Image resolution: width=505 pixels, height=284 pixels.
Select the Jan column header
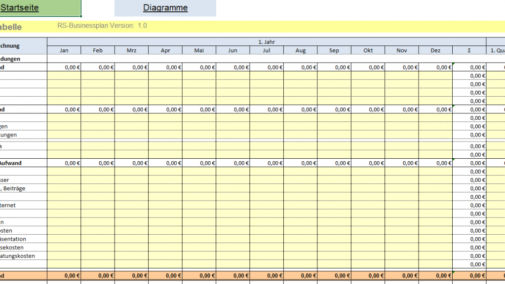click(x=64, y=50)
